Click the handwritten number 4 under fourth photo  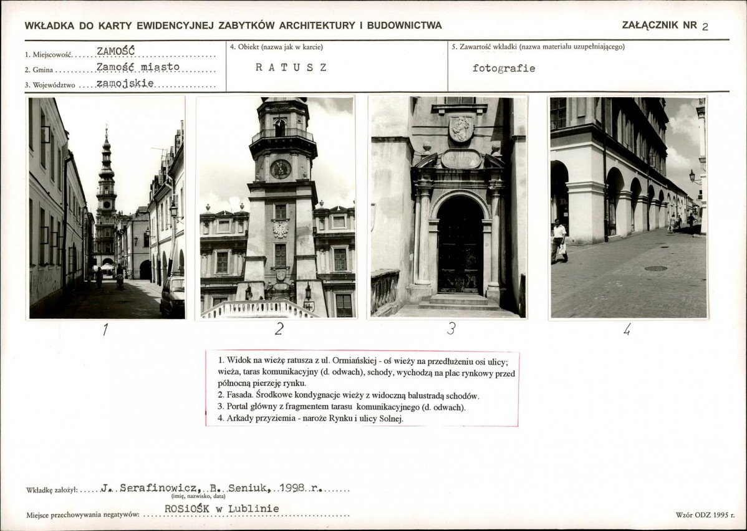tap(627, 328)
